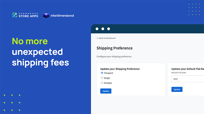The image size is (204, 114).
Task: Select the Single shipping preference
Action: pyautogui.click(x=102, y=78)
